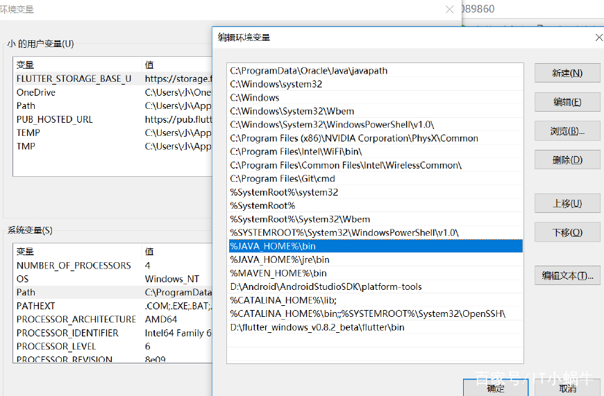Select the OS system variable row
The image size is (604, 396).
click(114, 279)
